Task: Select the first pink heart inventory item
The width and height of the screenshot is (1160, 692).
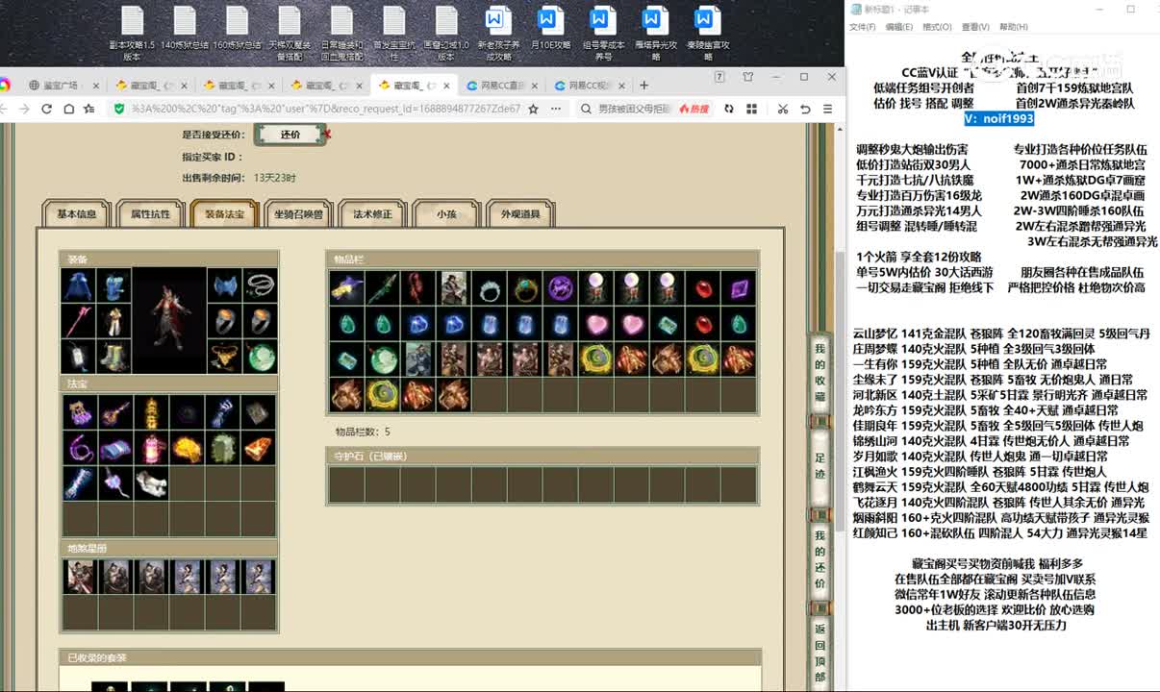Action: point(595,323)
